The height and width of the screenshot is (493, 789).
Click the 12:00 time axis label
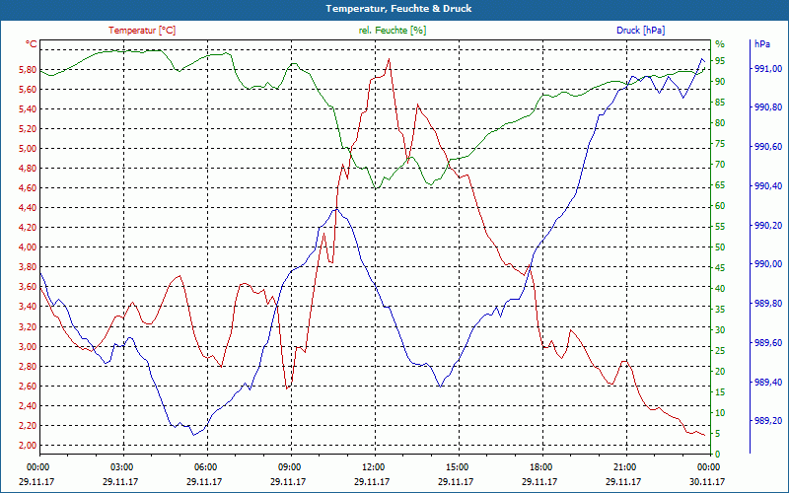(x=374, y=466)
